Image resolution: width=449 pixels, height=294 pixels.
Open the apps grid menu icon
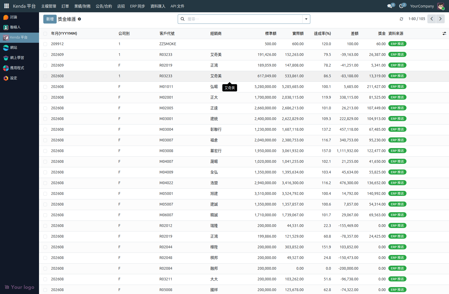click(6, 6)
